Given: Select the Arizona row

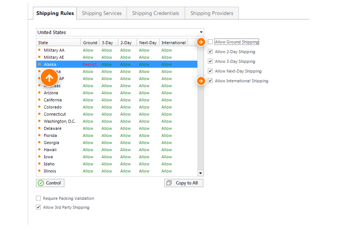Looking at the screenshot, I should [x=117, y=93].
